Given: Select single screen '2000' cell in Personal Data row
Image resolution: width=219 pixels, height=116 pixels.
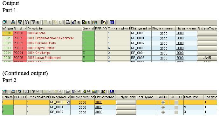Looking at the screenshot, I should click(164, 43).
